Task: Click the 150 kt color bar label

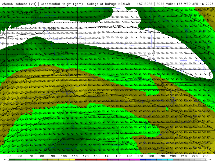Action: pos(119,156)
